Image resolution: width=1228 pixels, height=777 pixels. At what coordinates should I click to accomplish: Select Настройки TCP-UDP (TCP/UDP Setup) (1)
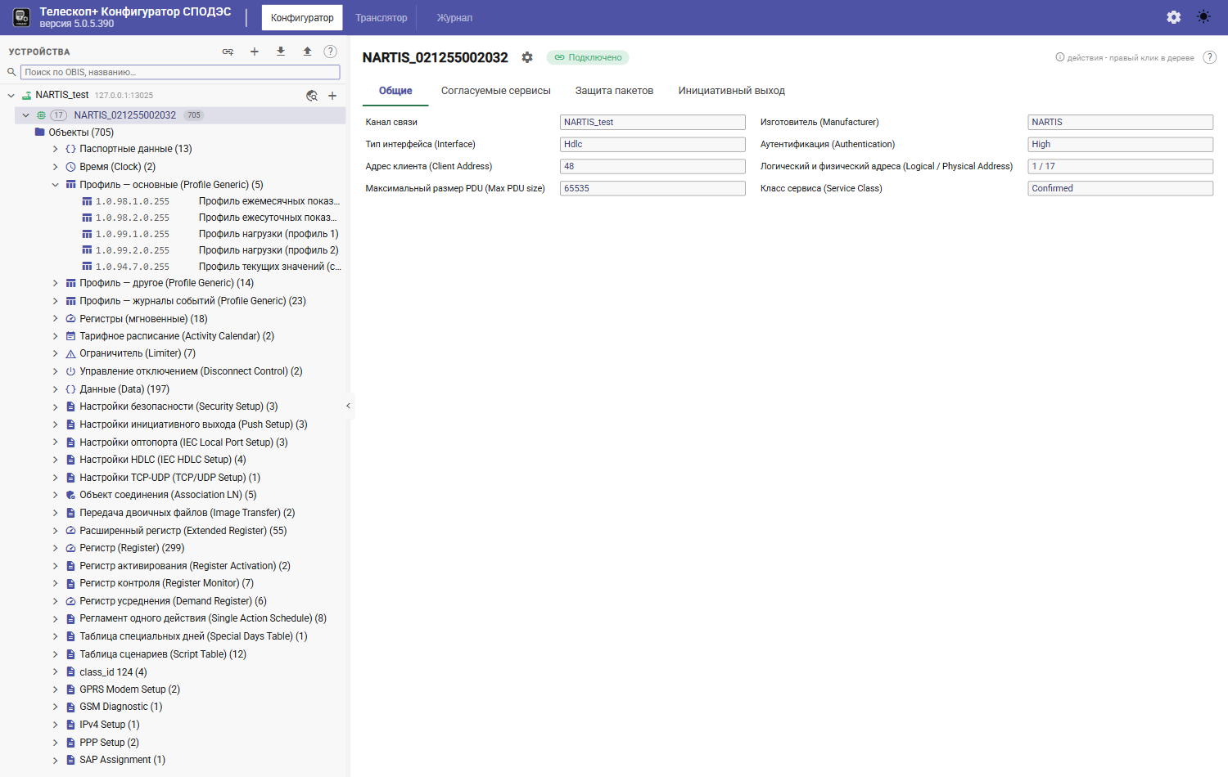[x=170, y=478]
